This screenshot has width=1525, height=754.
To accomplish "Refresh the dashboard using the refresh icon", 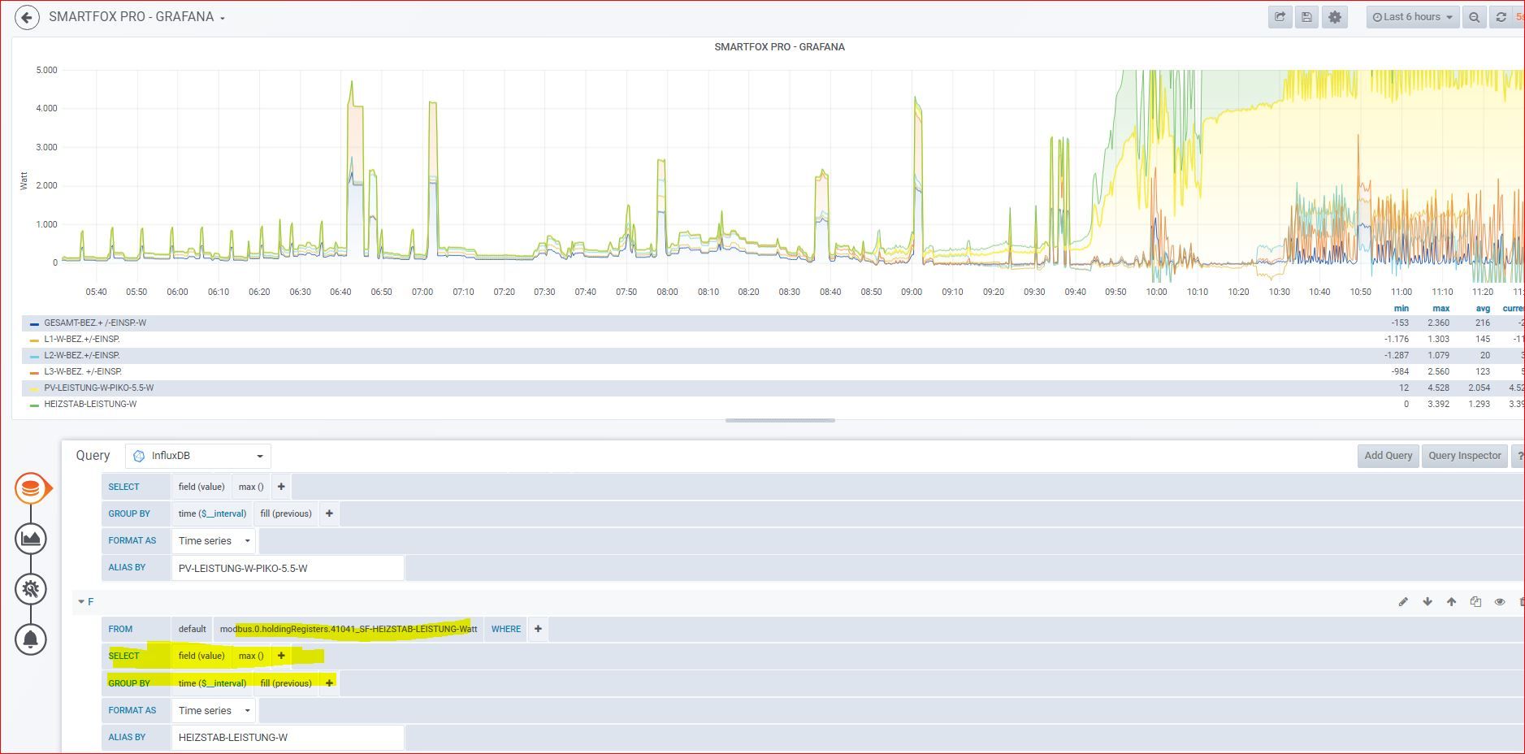I will click(x=1499, y=16).
